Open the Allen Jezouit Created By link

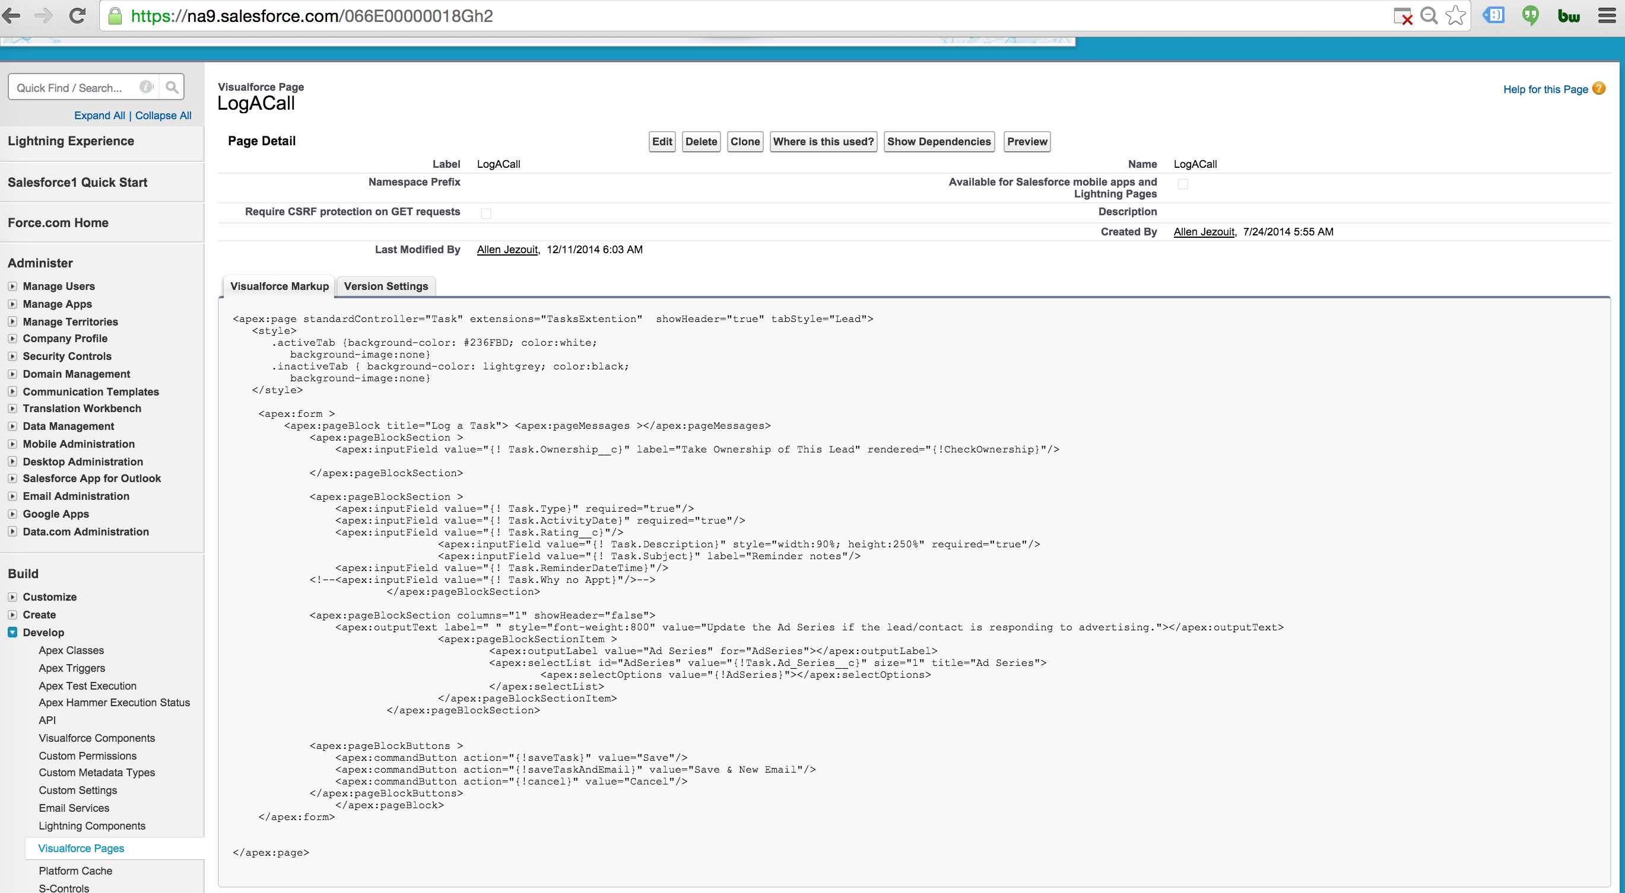coord(1203,231)
